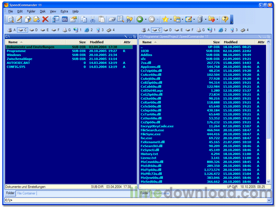Expand the folder view dropdown arrow

coord(182,19)
